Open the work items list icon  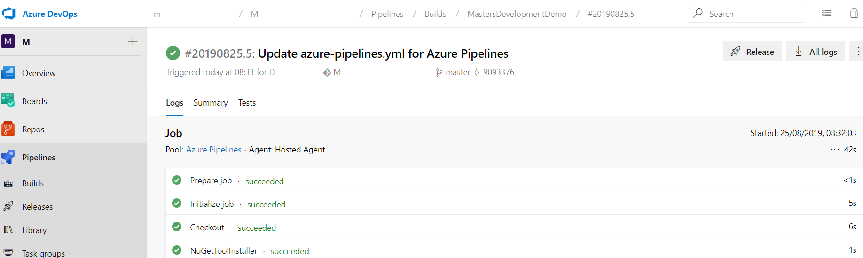coord(826,14)
